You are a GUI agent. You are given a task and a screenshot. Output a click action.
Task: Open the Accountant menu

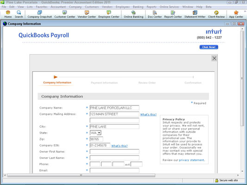[58, 7]
